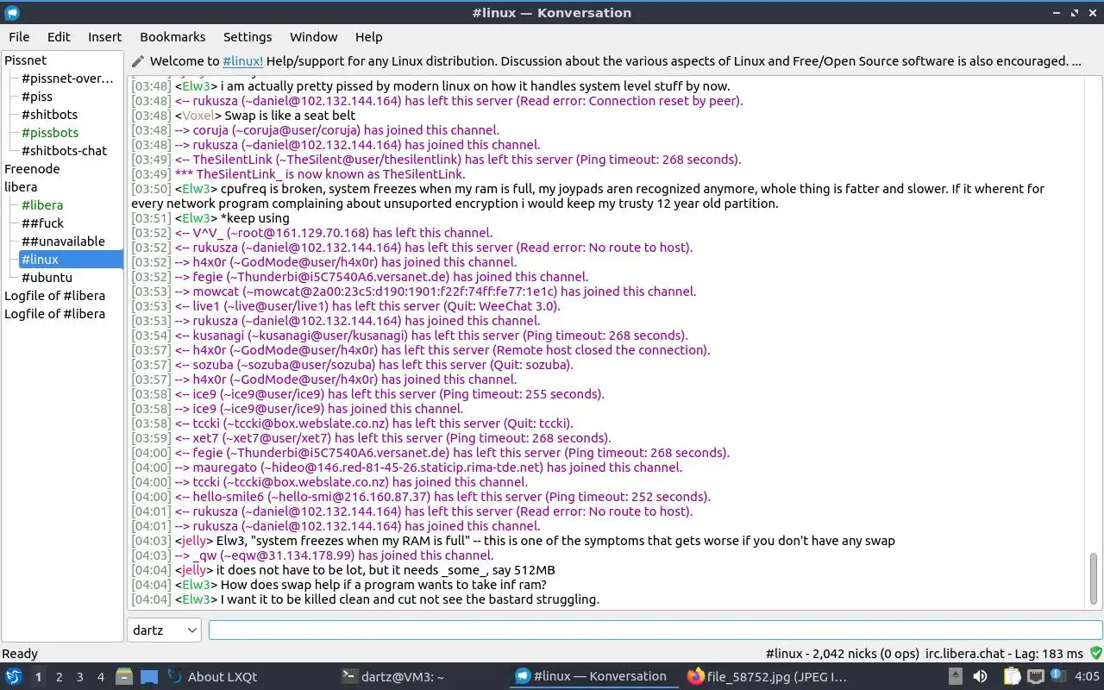The width and height of the screenshot is (1104, 690).
Task: Open the second Logfile of #libera entry
Action: pos(55,314)
